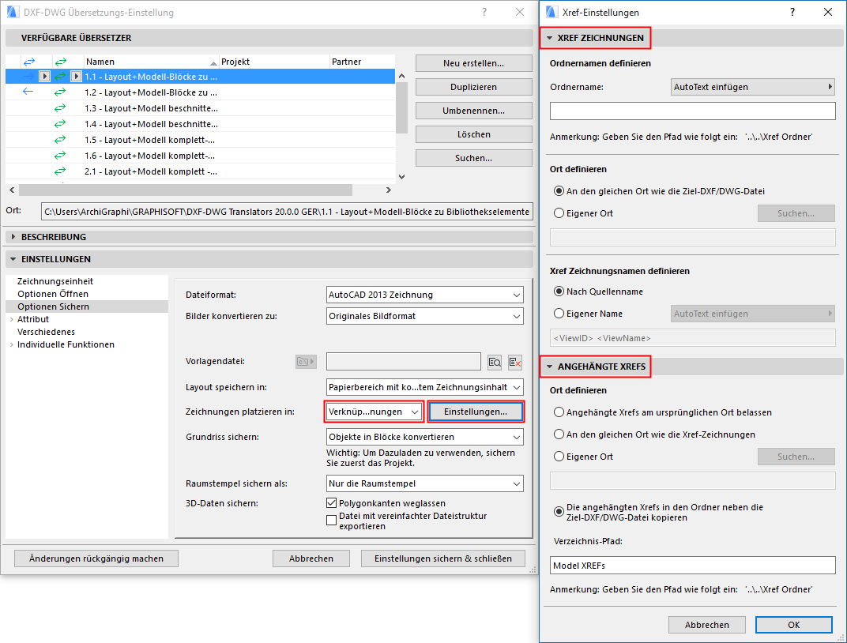
Task: Expand the Attribut tree item
Action: point(11,320)
